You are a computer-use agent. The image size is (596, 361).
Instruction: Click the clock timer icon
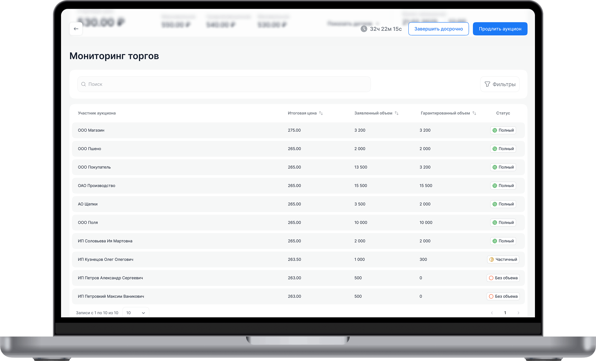click(364, 29)
